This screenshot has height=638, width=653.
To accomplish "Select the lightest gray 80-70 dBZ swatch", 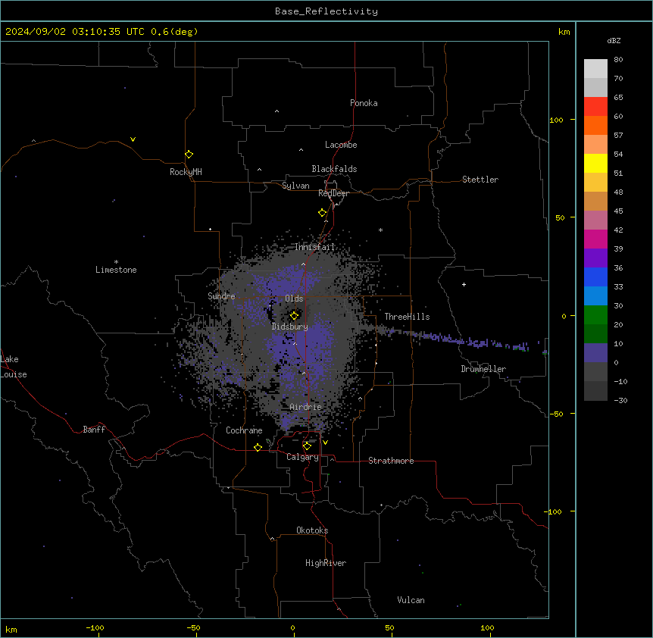I will click(595, 68).
